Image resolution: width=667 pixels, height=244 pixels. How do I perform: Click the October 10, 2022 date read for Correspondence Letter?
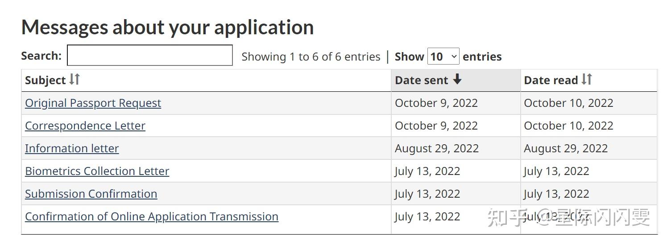pos(588,126)
